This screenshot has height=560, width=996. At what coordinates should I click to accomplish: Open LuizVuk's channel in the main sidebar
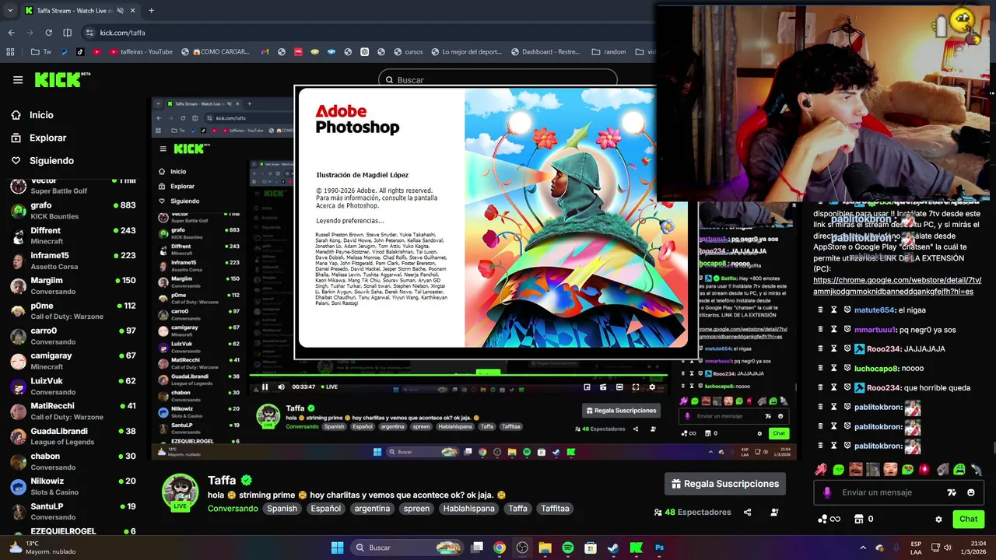tap(73, 386)
